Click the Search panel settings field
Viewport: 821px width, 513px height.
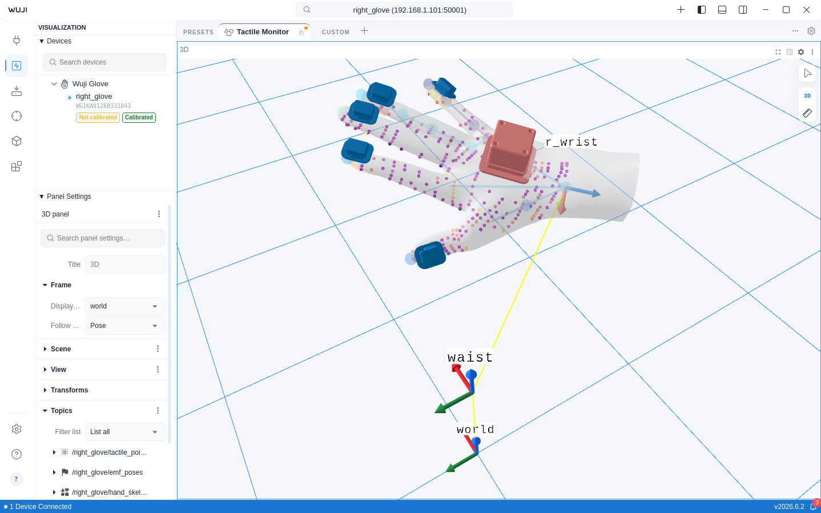[x=103, y=238]
